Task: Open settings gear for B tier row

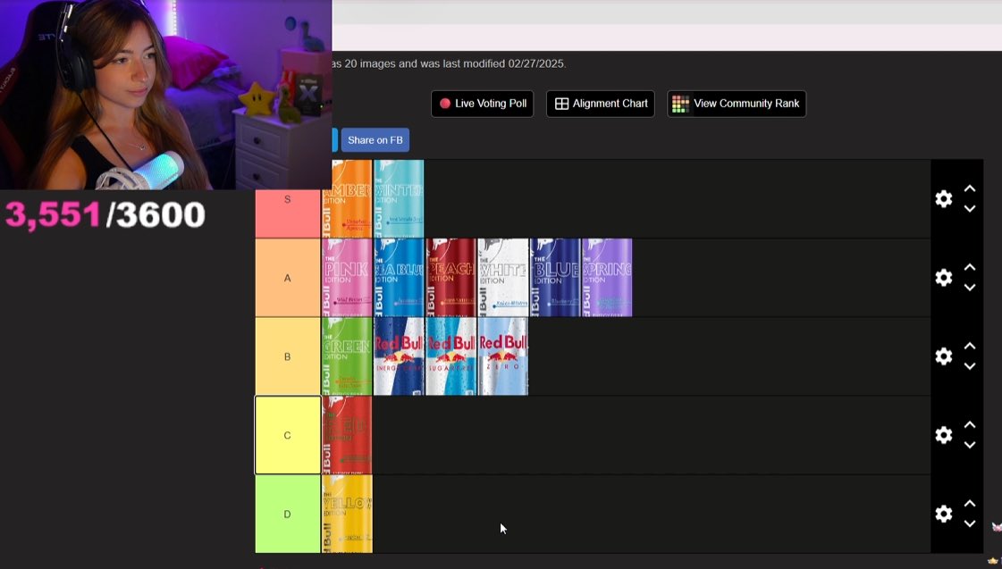Action: click(x=943, y=356)
